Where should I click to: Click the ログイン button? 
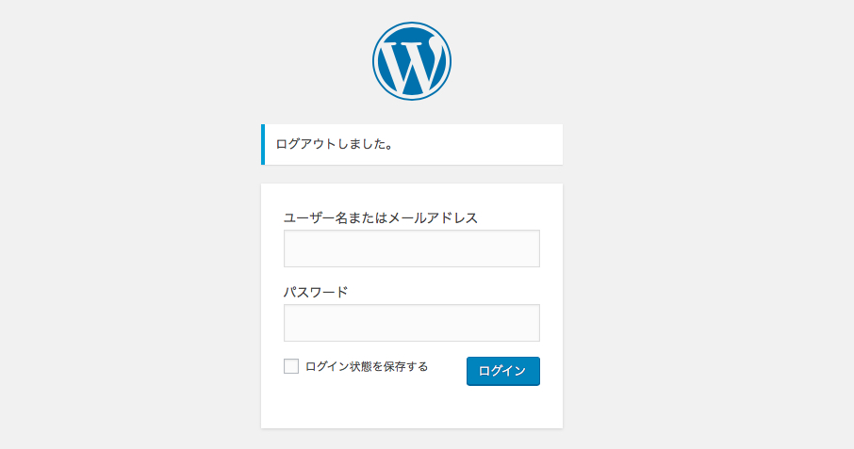[x=503, y=371]
